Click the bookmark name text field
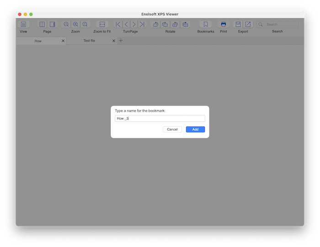320x247 pixels. (x=160, y=118)
